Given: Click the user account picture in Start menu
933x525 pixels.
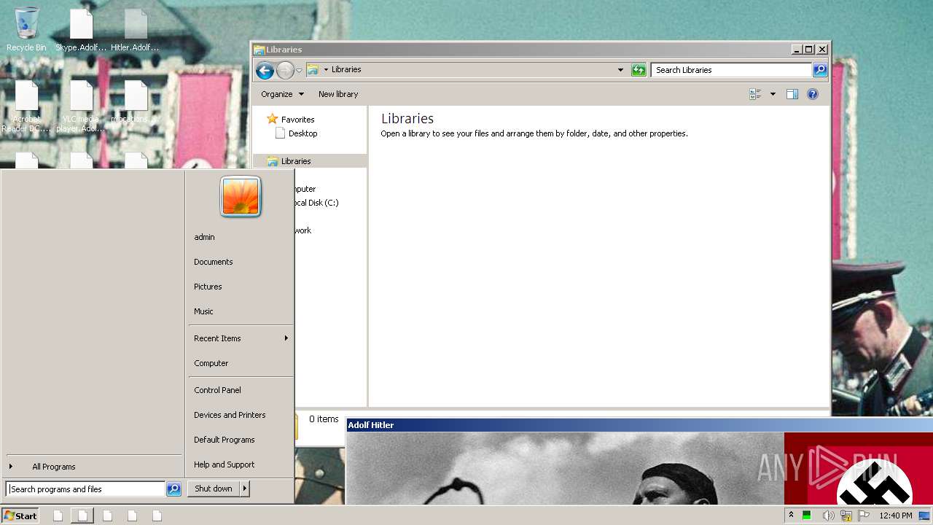Looking at the screenshot, I should point(241,197).
